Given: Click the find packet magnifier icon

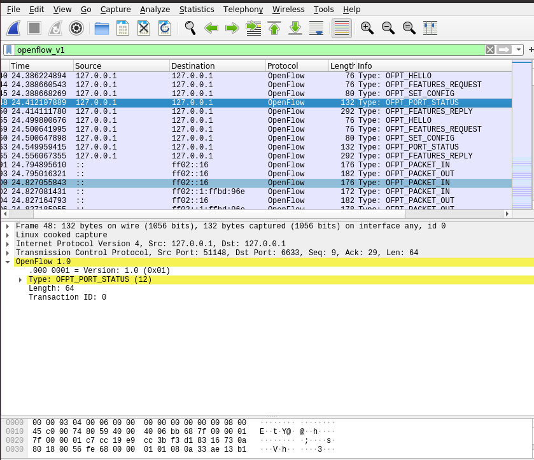Looking at the screenshot, I should point(190,28).
